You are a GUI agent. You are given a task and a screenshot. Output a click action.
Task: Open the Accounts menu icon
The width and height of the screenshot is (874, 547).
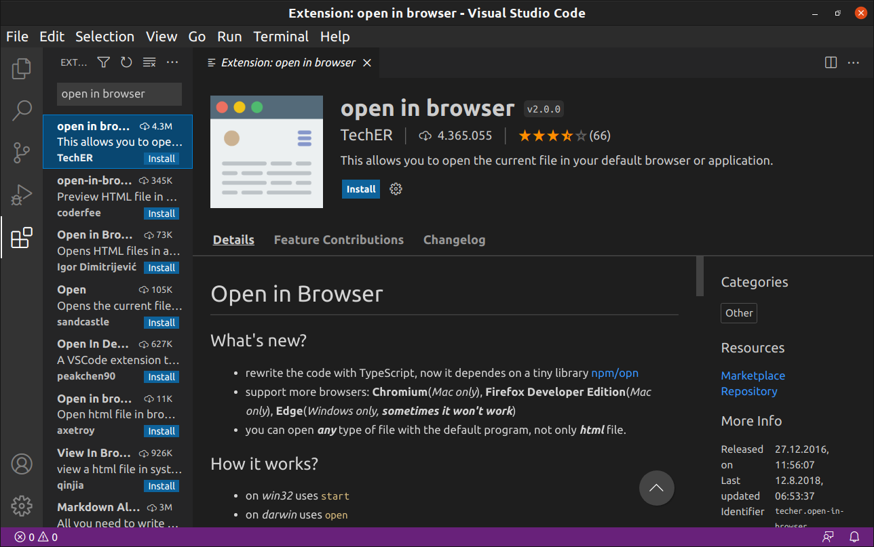point(22,464)
